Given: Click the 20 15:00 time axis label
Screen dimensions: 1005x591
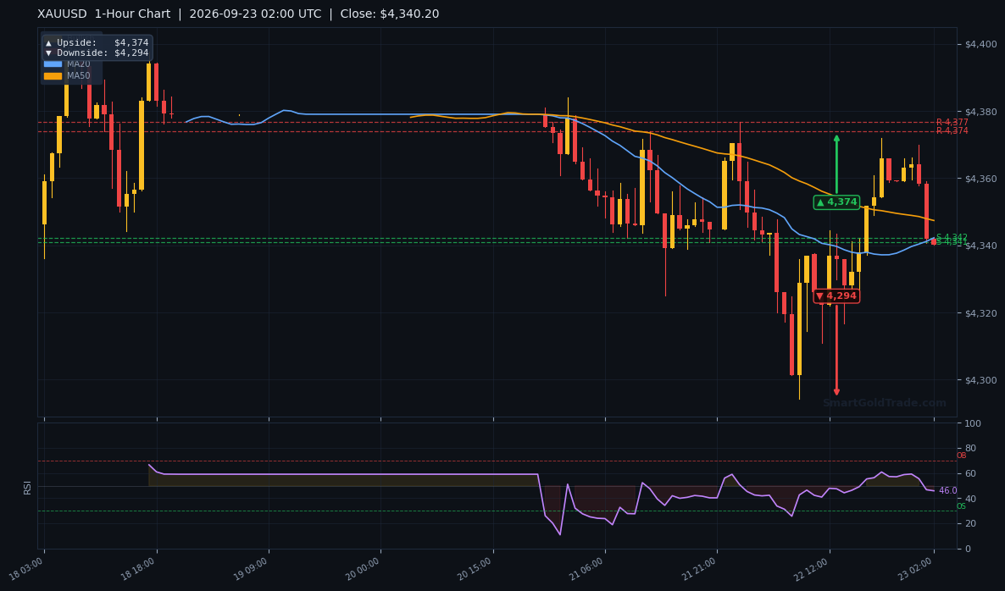Looking at the screenshot, I should click(475, 568).
